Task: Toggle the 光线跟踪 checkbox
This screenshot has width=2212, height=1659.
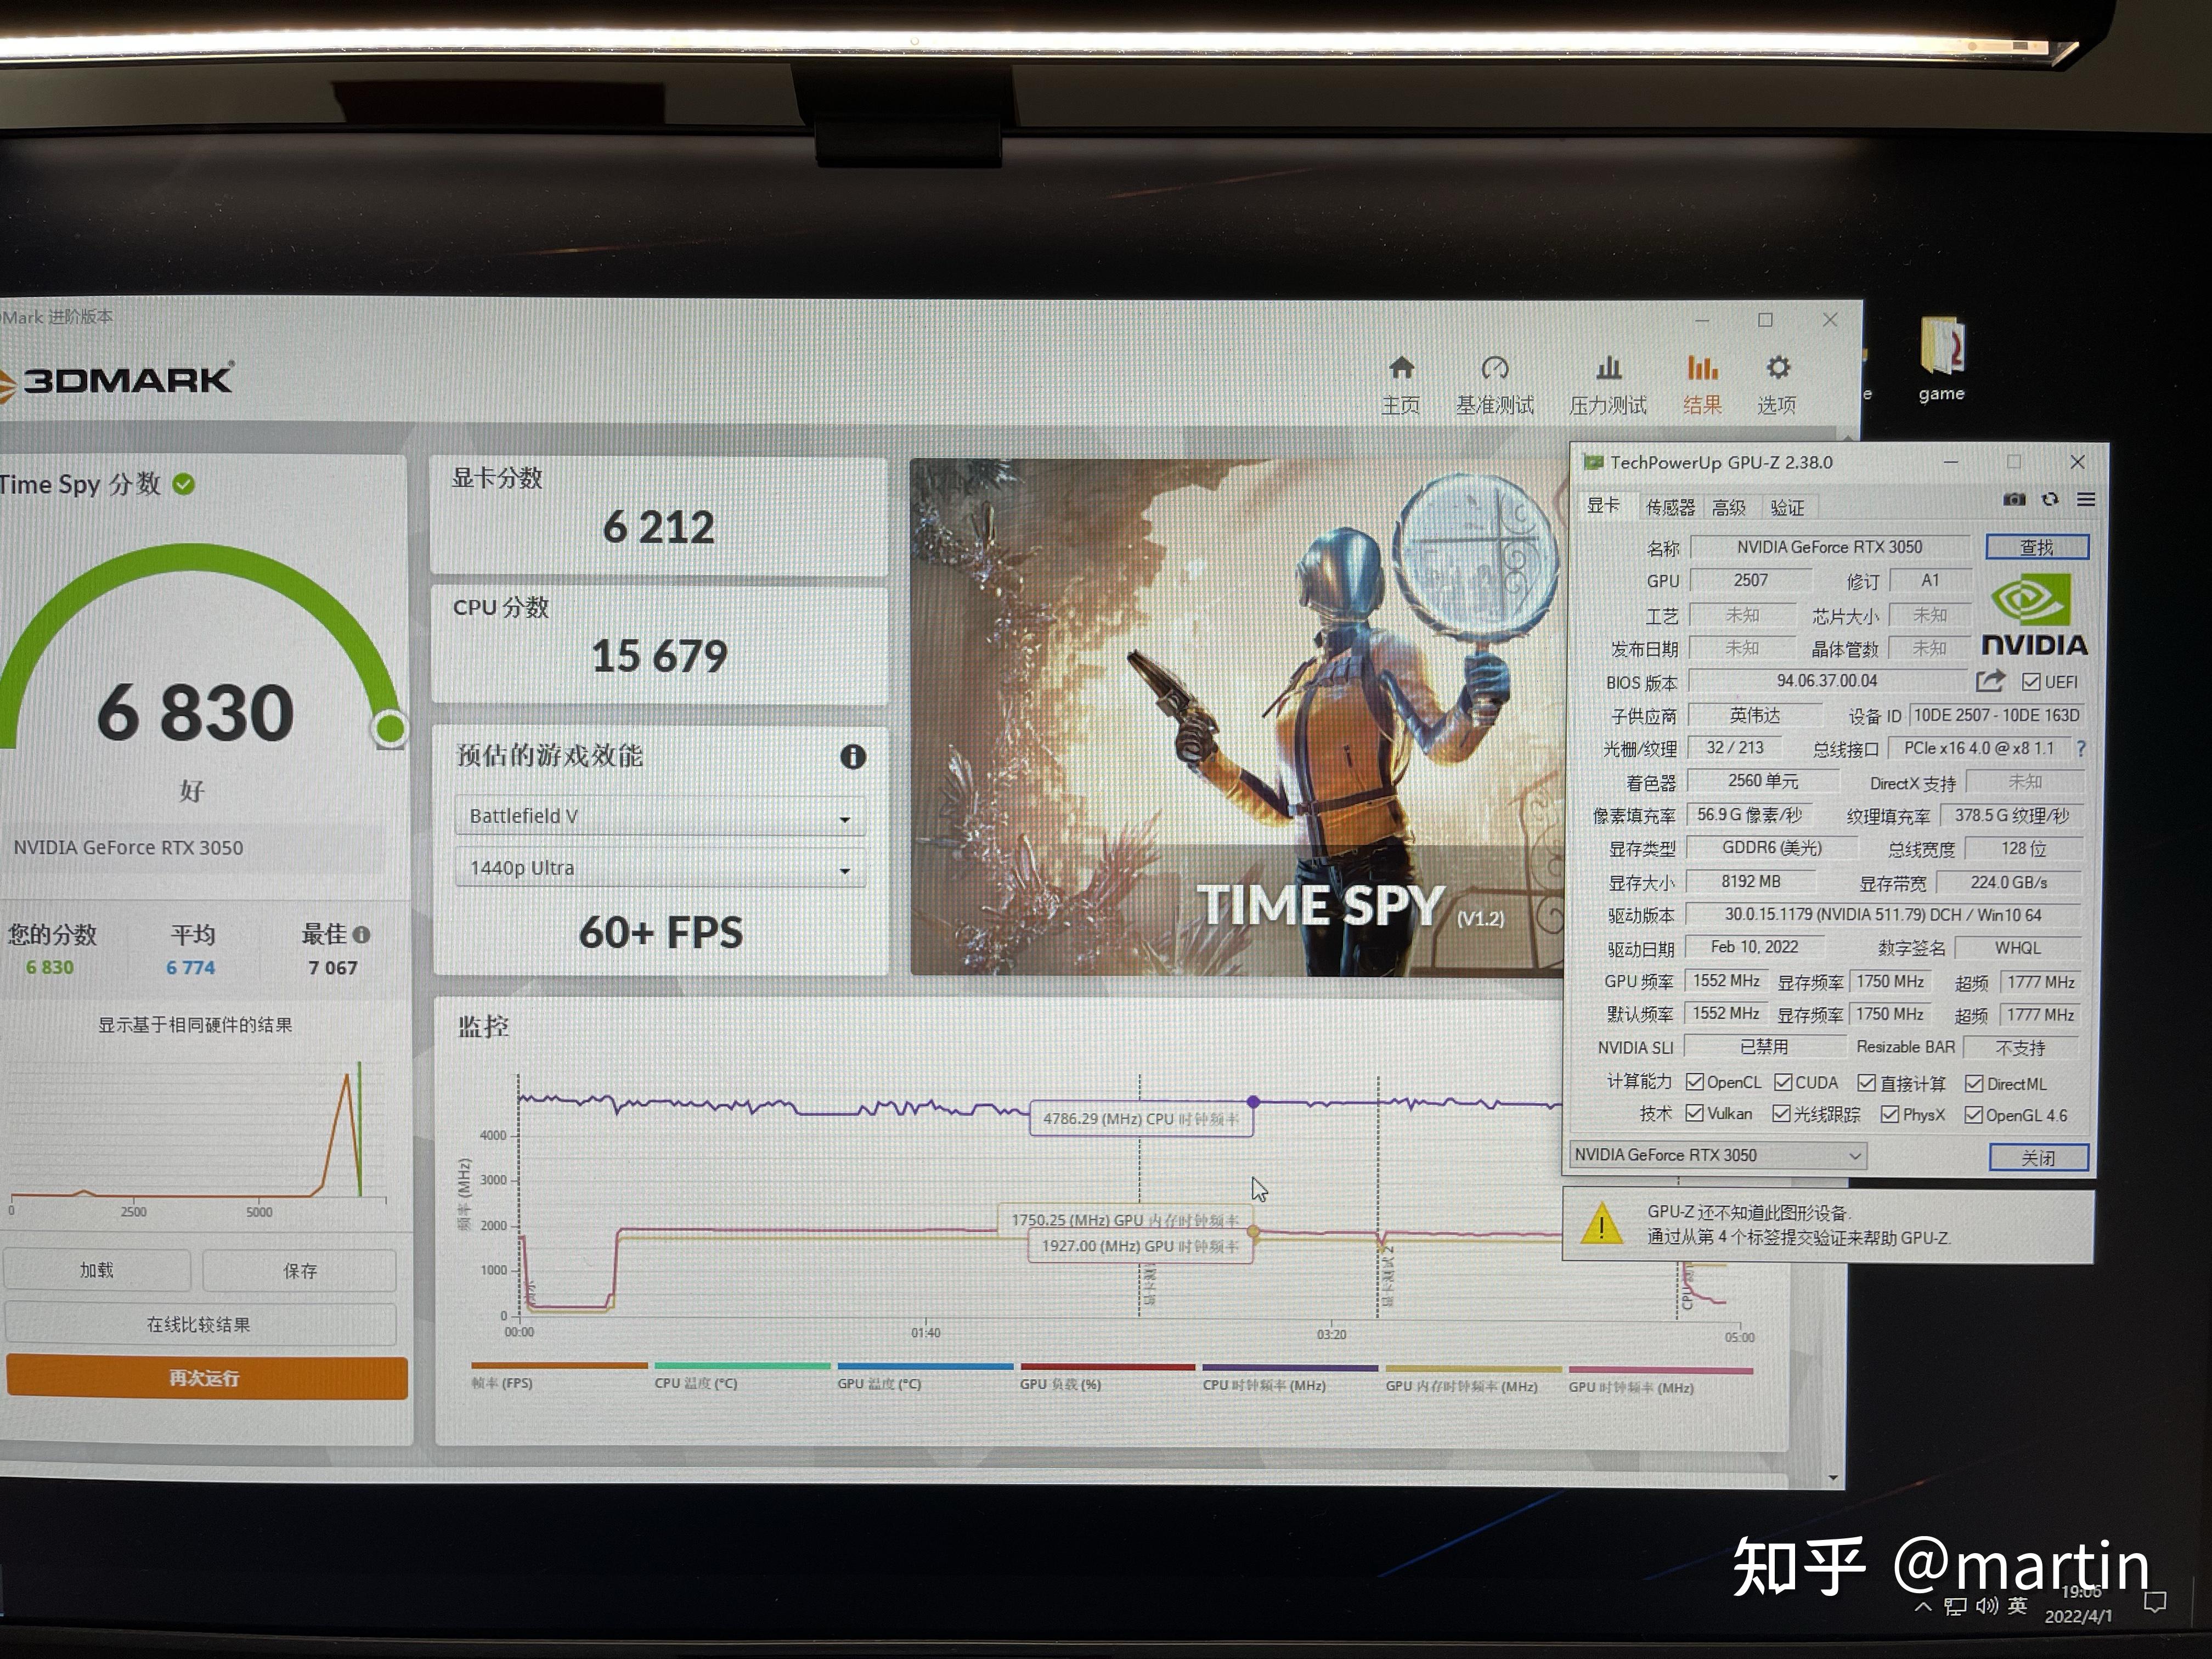Action: (x=1781, y=1113)
